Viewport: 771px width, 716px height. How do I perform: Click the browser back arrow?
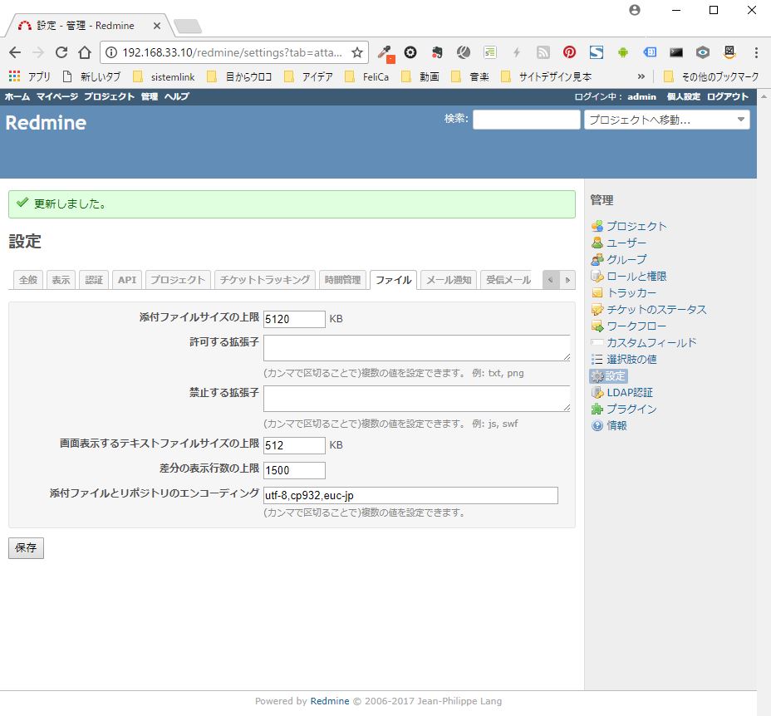(x=15, y=52)
